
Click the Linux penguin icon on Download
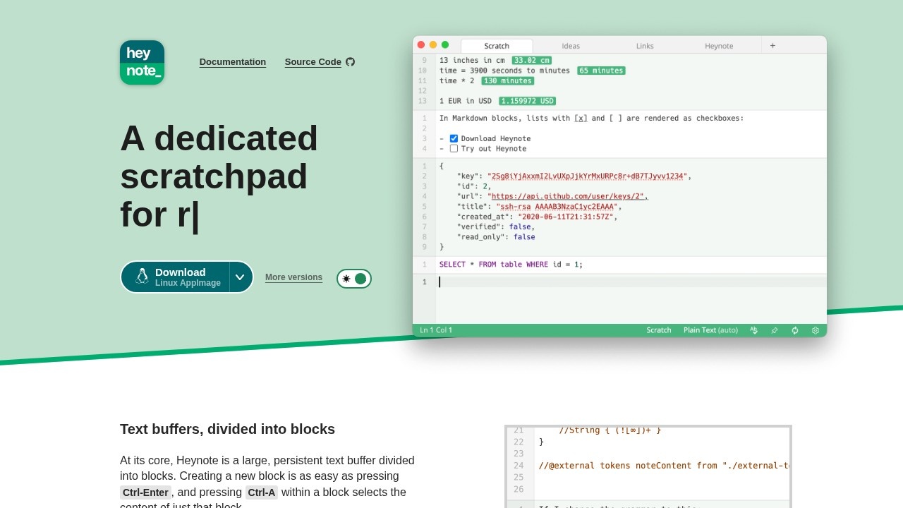(142, 277)
